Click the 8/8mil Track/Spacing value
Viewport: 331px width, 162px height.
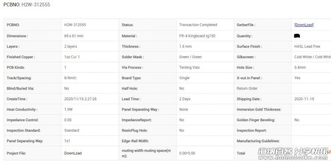point(70,78)
